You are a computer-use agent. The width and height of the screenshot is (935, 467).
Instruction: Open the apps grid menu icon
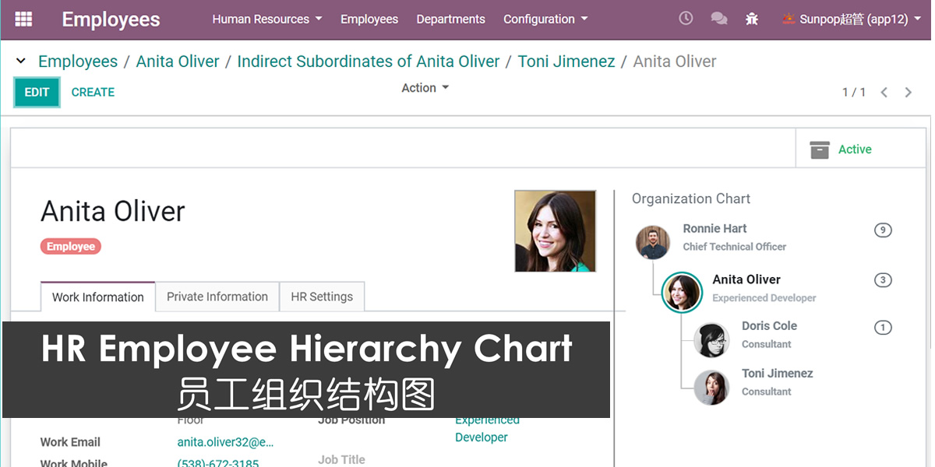tap(24, 19)
